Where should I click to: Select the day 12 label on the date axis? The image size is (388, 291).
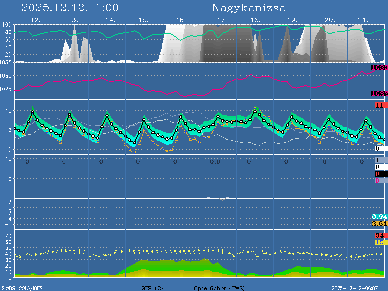35,20
